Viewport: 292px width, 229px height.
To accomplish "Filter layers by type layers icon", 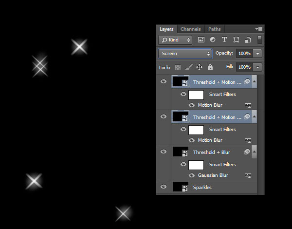I will coord(224,40).
